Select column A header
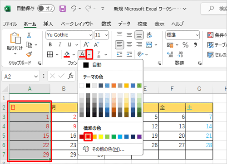 click(30, 89)
